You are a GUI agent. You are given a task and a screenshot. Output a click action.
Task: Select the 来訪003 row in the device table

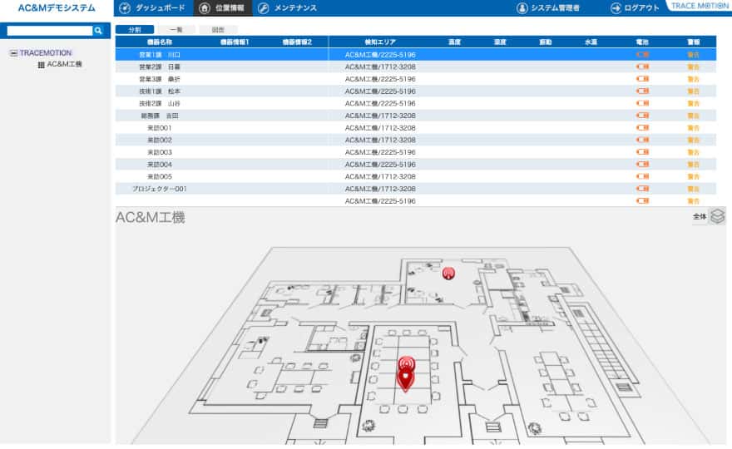[160, 152]
